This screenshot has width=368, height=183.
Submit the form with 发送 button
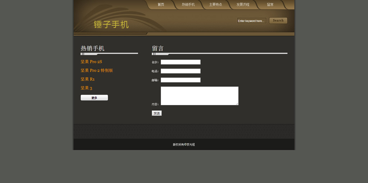(x=157, y=113)
